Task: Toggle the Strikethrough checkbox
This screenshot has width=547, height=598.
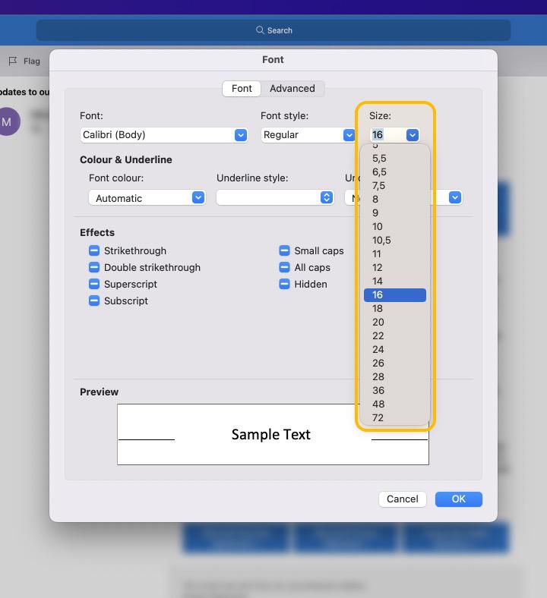Action: [x=94, y=250]
